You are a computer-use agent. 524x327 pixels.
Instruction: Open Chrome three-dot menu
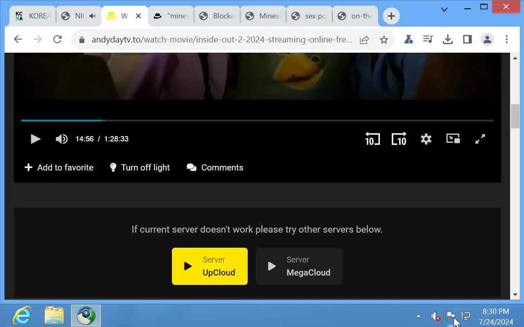(x=507, y=40)
